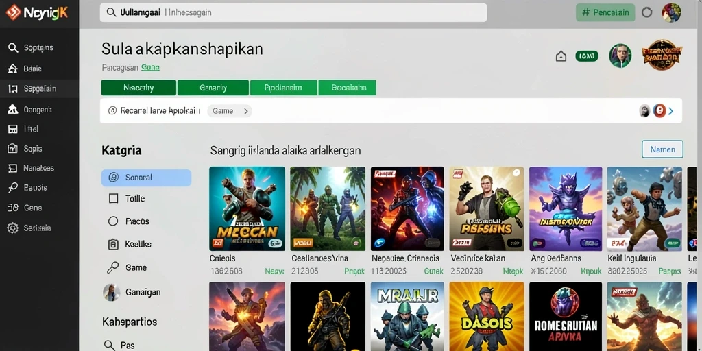Click the Kahspartios heading
The image size is (702, 351).
pos(130,322)
